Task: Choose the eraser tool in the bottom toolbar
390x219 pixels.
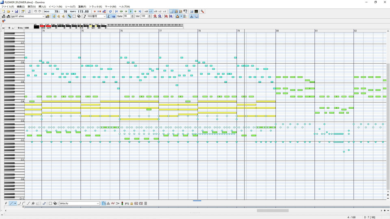Action: click(x=55, y=203)
